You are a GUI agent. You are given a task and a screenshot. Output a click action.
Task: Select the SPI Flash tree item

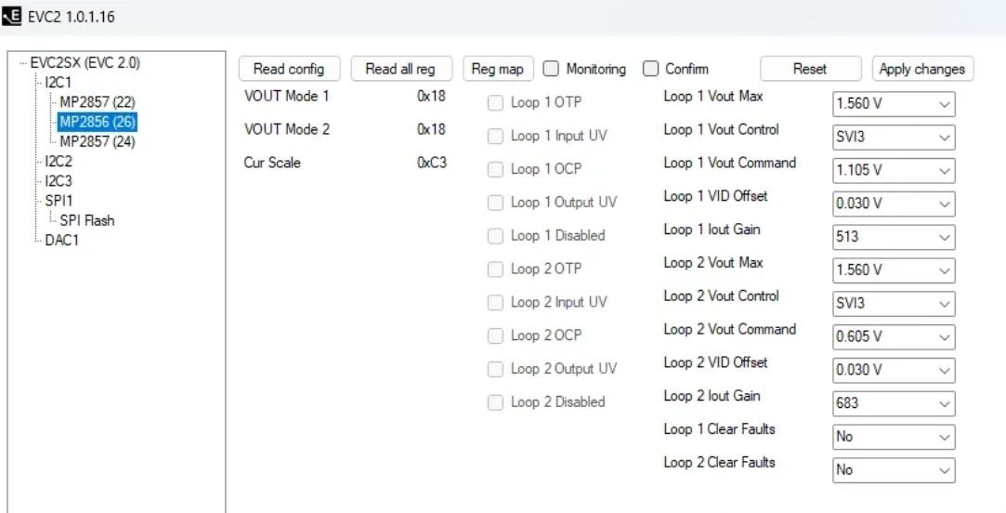[86, 220]
